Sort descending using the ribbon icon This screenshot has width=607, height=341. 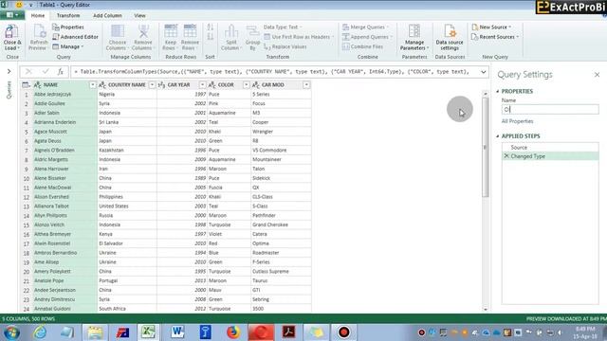[210, 37]
